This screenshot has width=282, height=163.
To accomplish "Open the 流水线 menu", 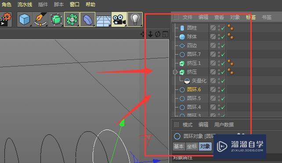I will point(25,4).
